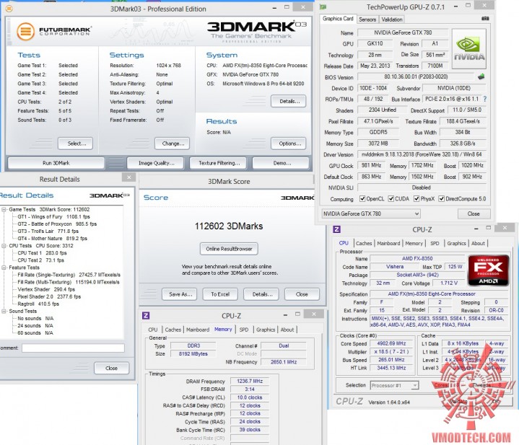Open the Processor #1 selection dropdown
The image size is (519, 445).
pos(394,385)
